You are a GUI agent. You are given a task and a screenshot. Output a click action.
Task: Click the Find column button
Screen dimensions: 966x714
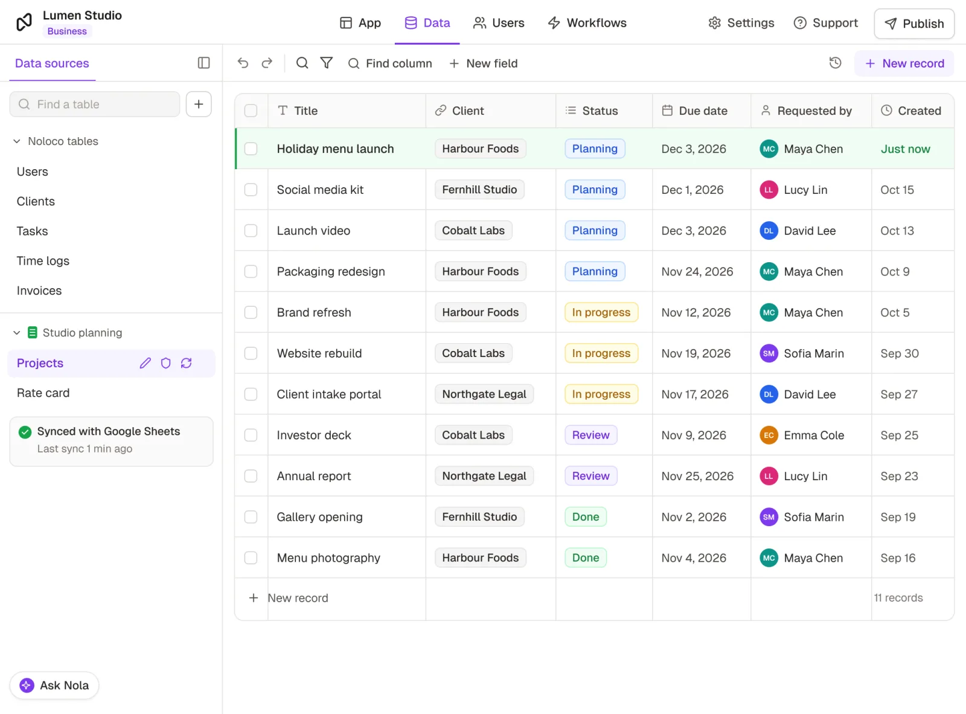click(x=390, y=63)
